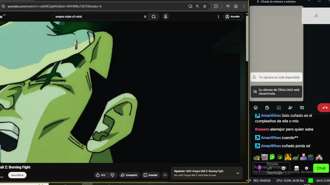Screen dimensions: 330x185
Task: Click username thasam in chat
Action: click(262, 129)
